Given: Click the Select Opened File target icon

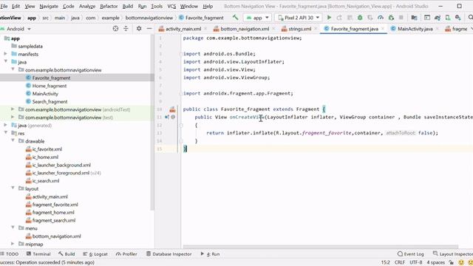Looking at the screenshot, I should point(115,29).
